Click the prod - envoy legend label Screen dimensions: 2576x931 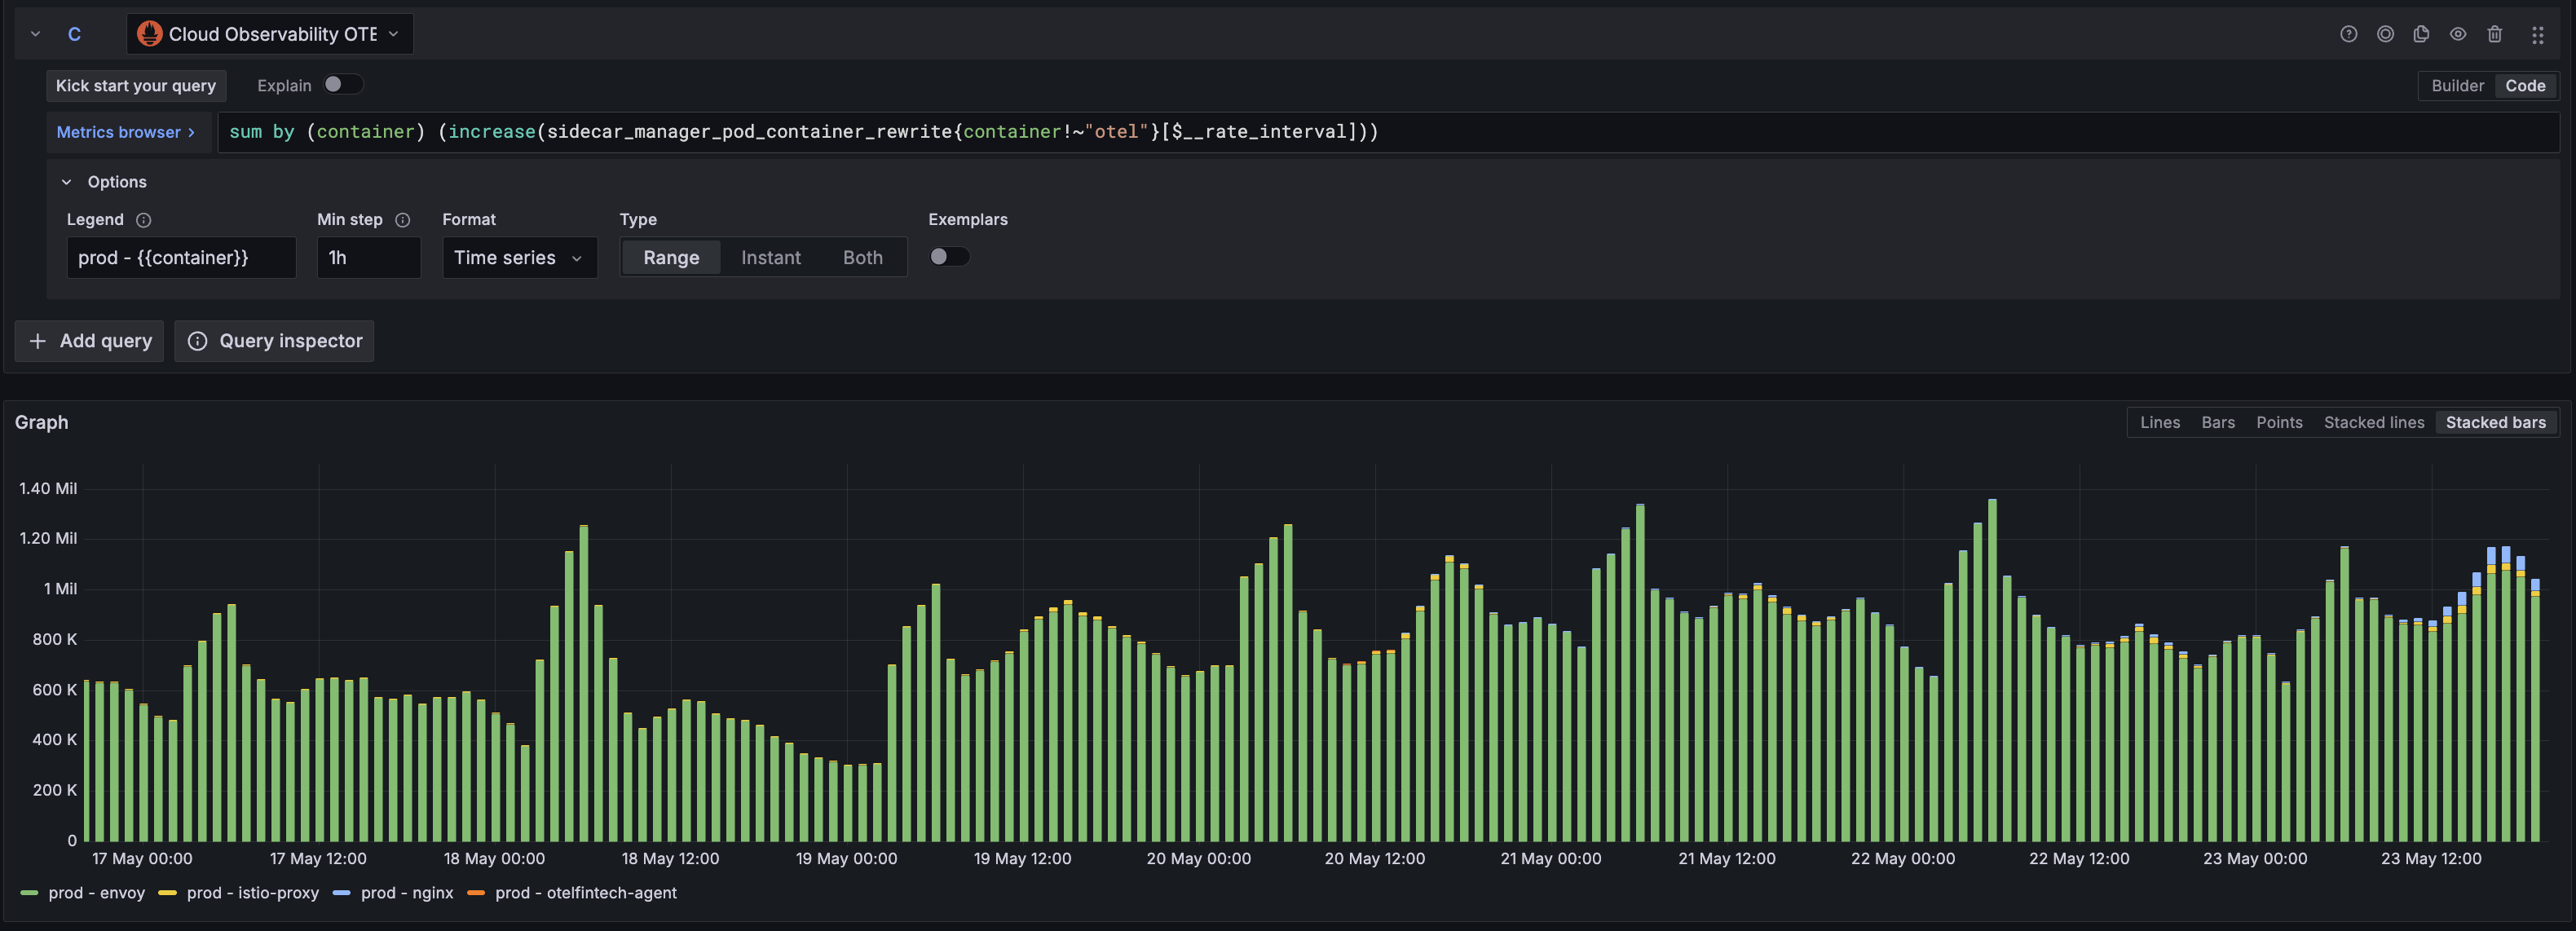click(x=97, y=893)
